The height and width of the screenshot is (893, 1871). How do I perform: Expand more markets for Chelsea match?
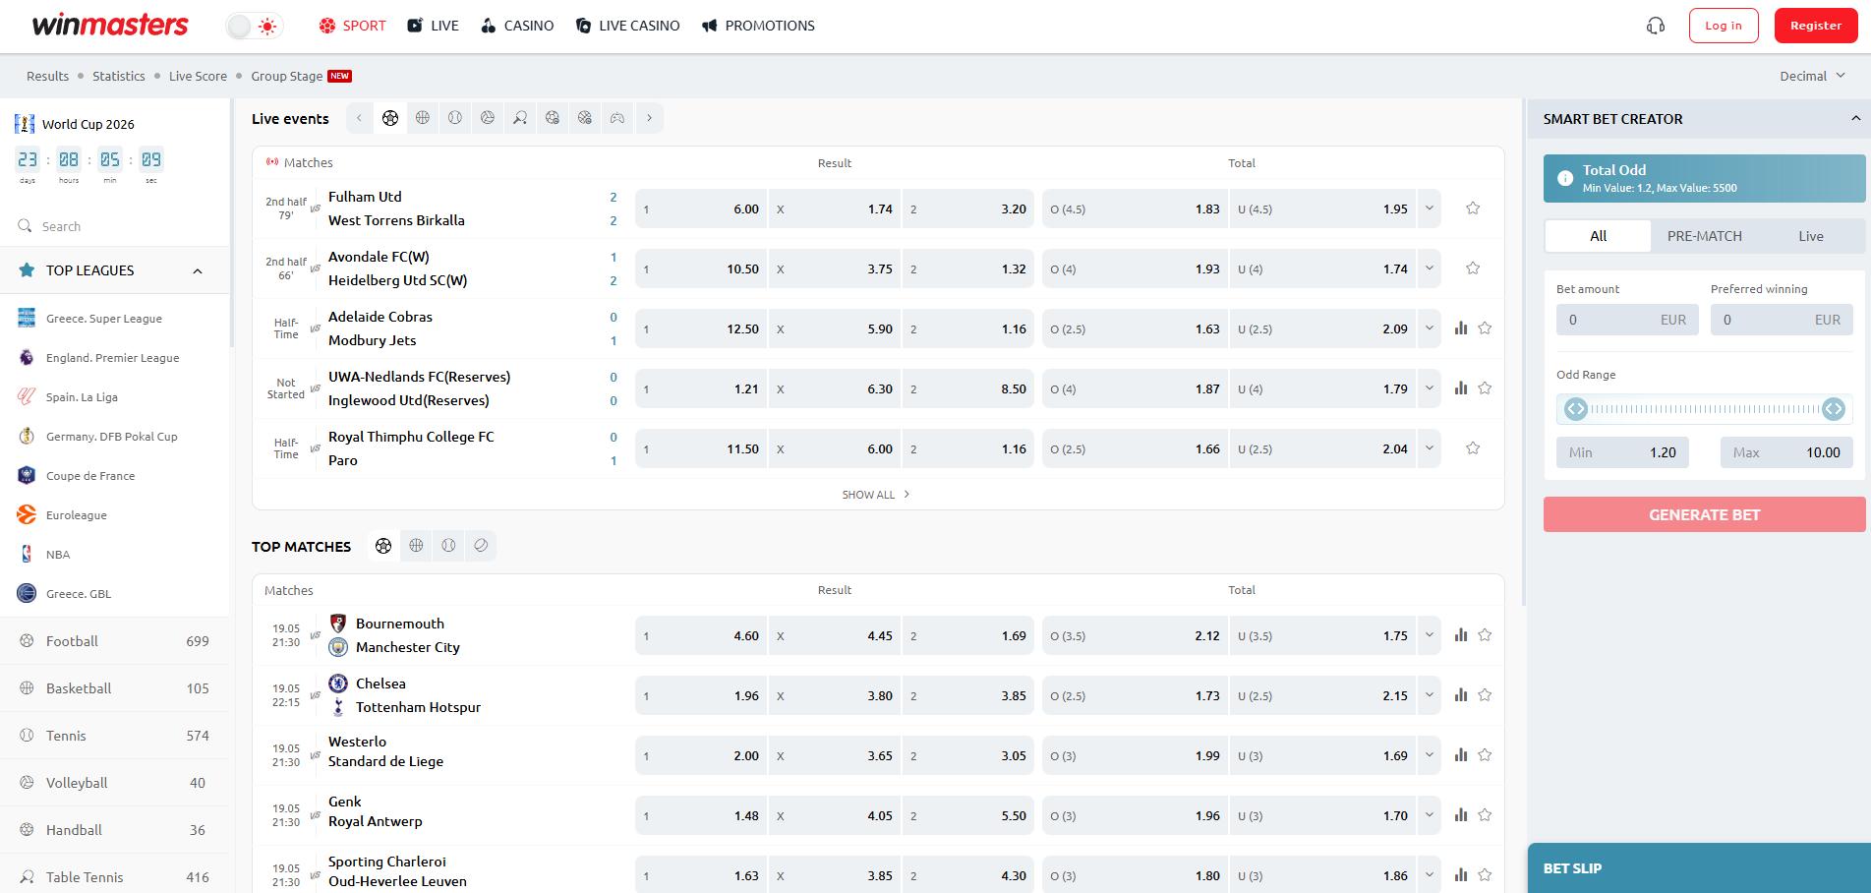click(1430, 695)
